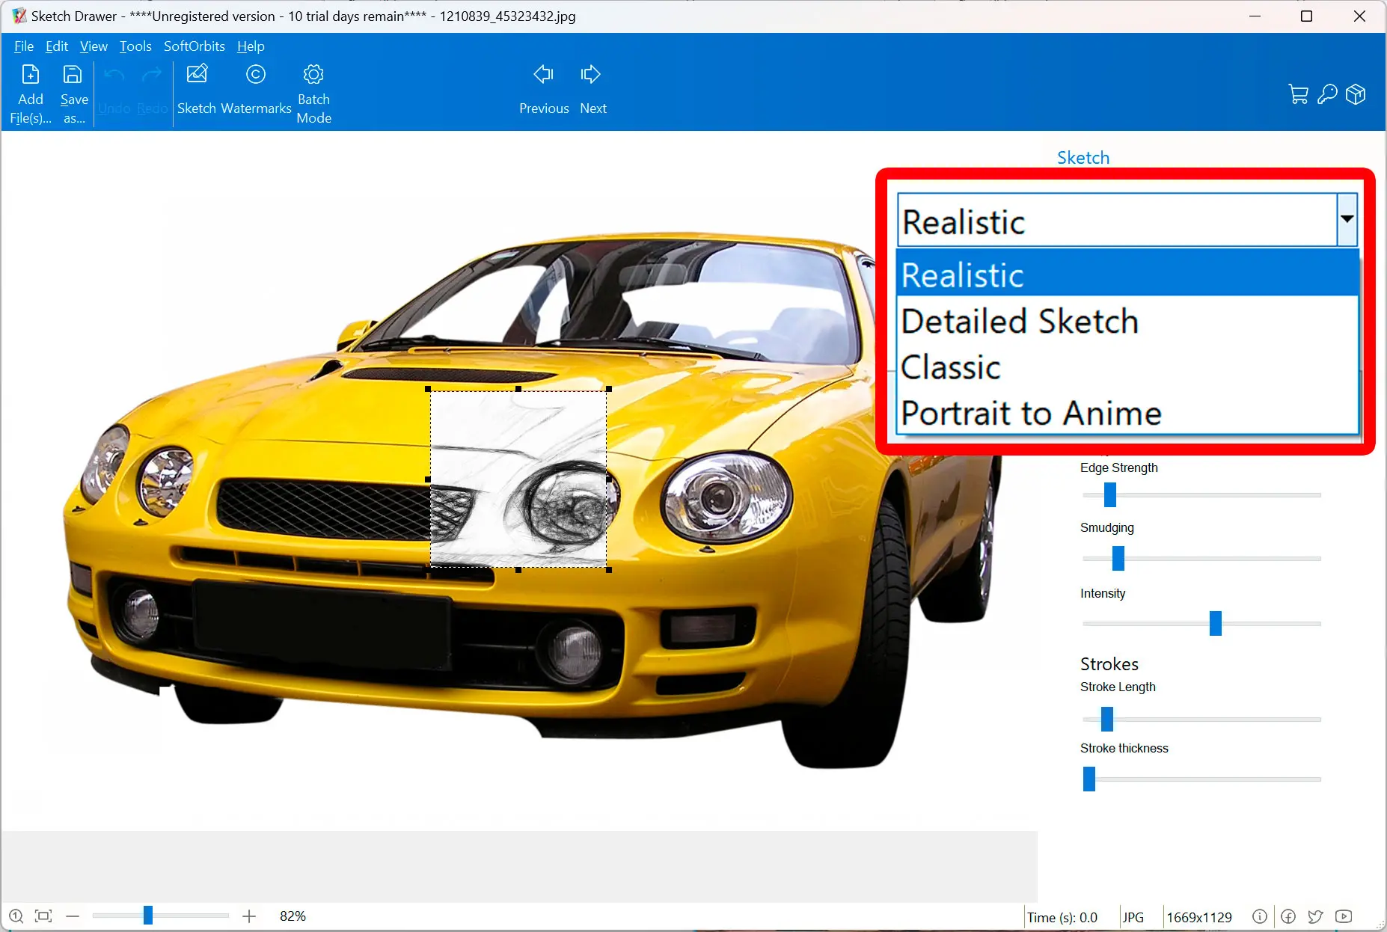Open the File menu

(x=23, y=46)
